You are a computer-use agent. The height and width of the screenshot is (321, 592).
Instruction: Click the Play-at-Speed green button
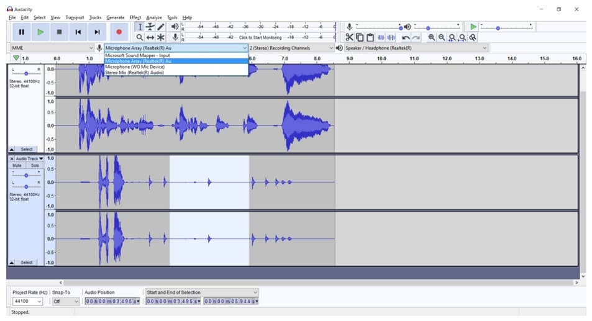pyautogui.click(x=473, y=27)
